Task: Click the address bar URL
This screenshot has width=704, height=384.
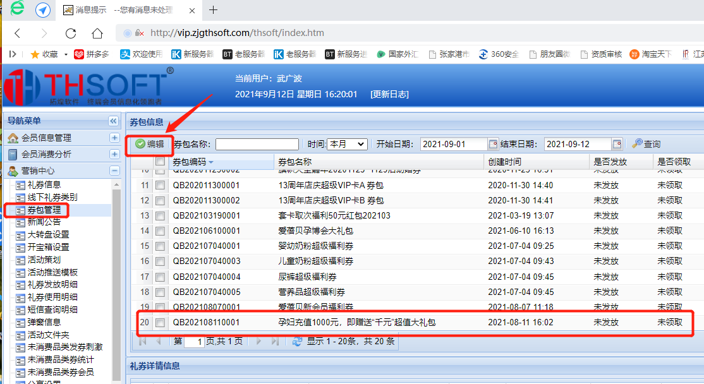Action: [237, 33]
